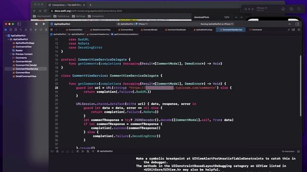Open the Test navigator diamond icon
The image size is (307, 172).
31,30
